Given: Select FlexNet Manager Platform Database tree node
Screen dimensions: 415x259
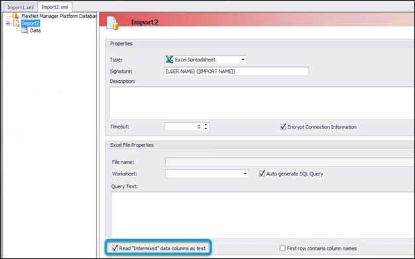Looking at the screenshot, I should point(59,16).
